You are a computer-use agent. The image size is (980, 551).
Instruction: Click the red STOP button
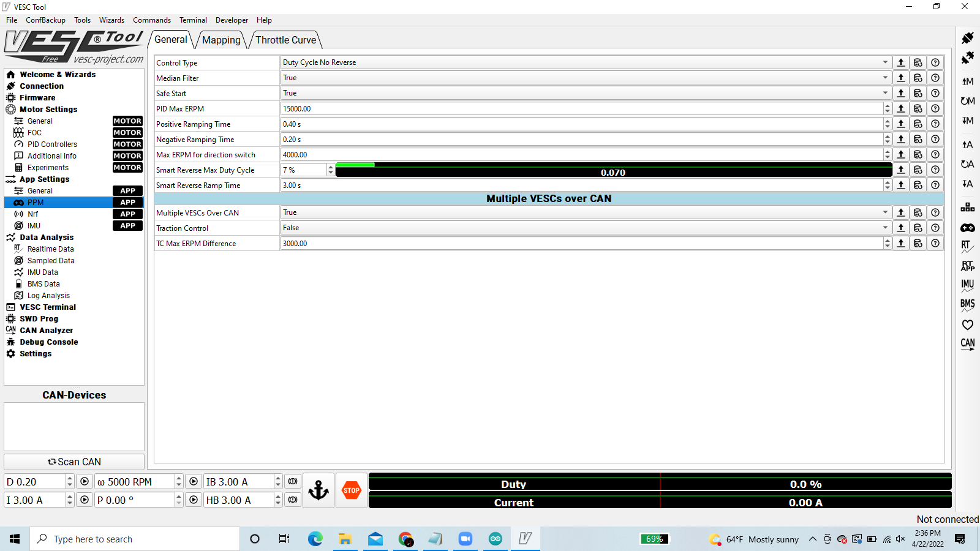(352, 490)
